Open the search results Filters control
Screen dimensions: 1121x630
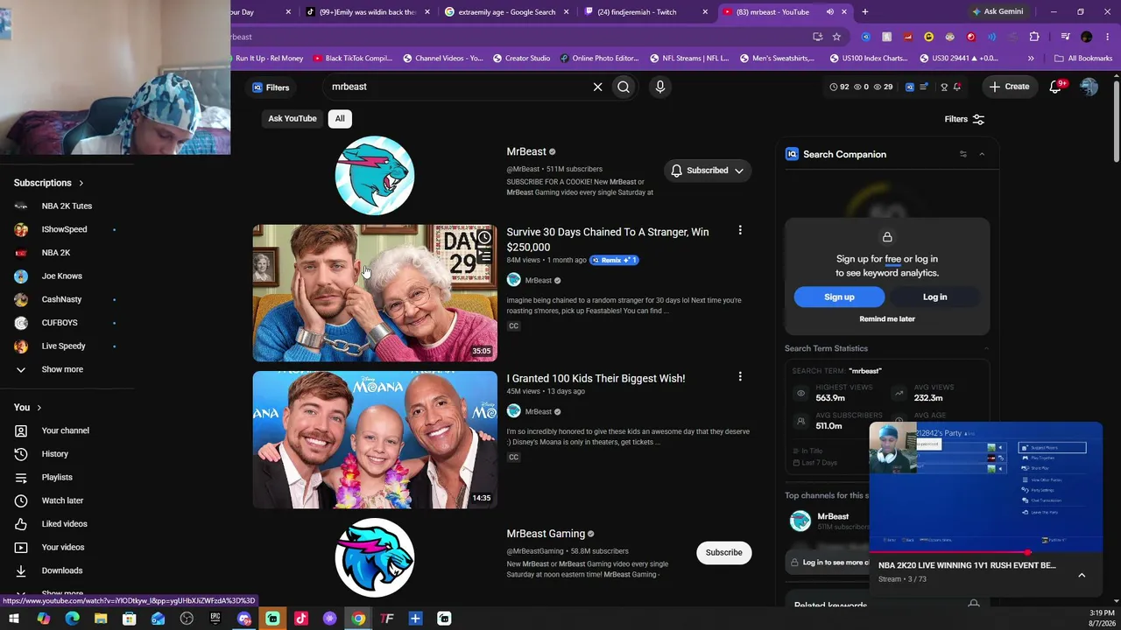coord(964,119)
